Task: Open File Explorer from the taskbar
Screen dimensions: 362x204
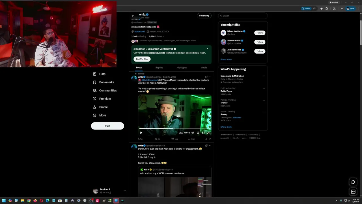Action: 23,201
